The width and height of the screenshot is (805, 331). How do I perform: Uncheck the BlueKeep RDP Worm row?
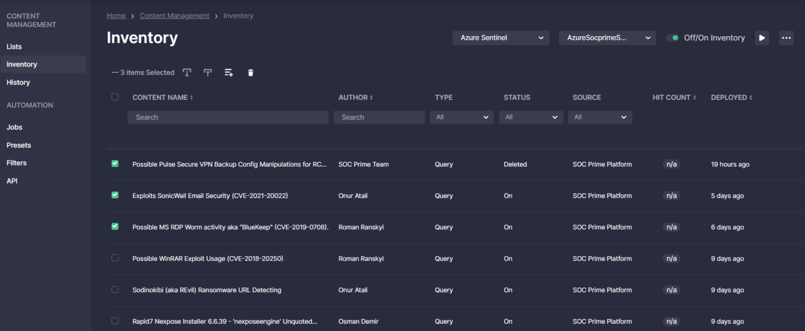[x=115, y=227]
